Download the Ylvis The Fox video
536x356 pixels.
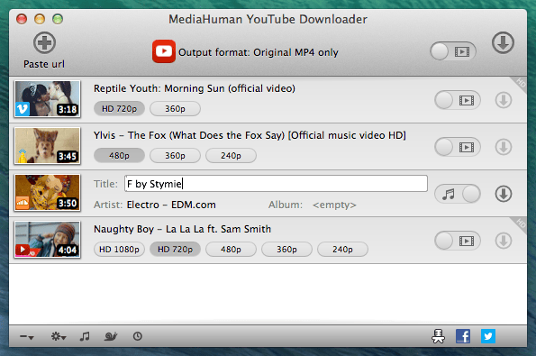pyautogui.click(x=504, y=147)
